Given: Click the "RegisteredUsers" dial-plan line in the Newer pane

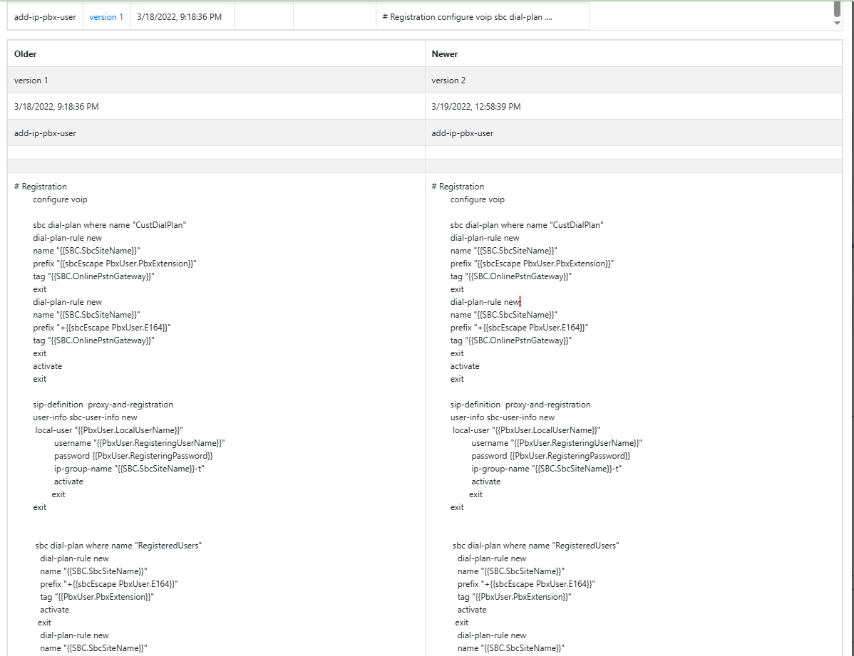Looking at the screenshot, I should (536, 546).
